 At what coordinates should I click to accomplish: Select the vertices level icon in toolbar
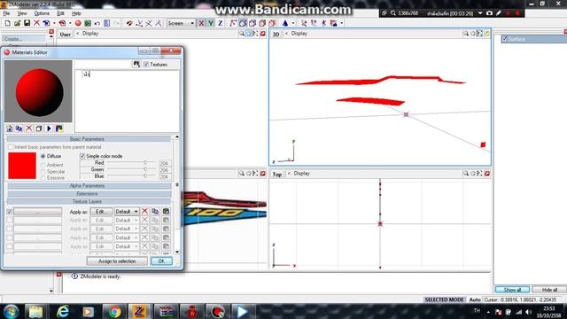pos(233,23)
